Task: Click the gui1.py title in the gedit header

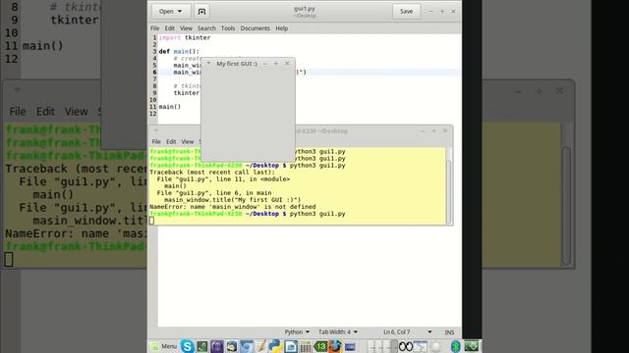Action: (x=305, y=9)
